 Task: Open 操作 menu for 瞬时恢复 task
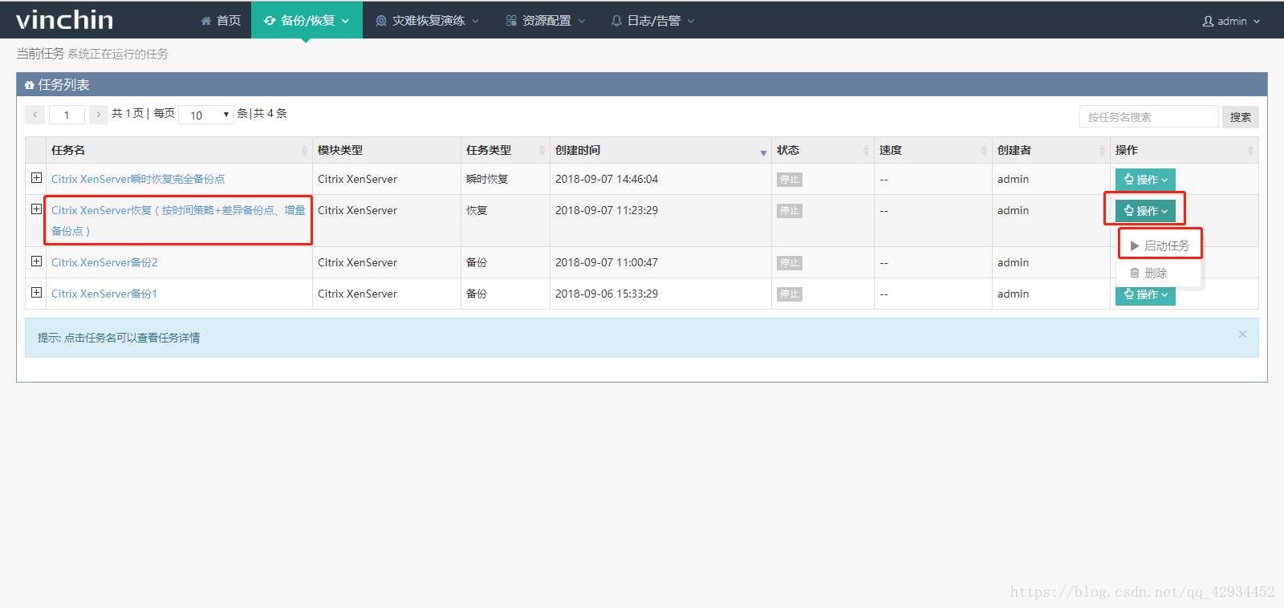1145,180
